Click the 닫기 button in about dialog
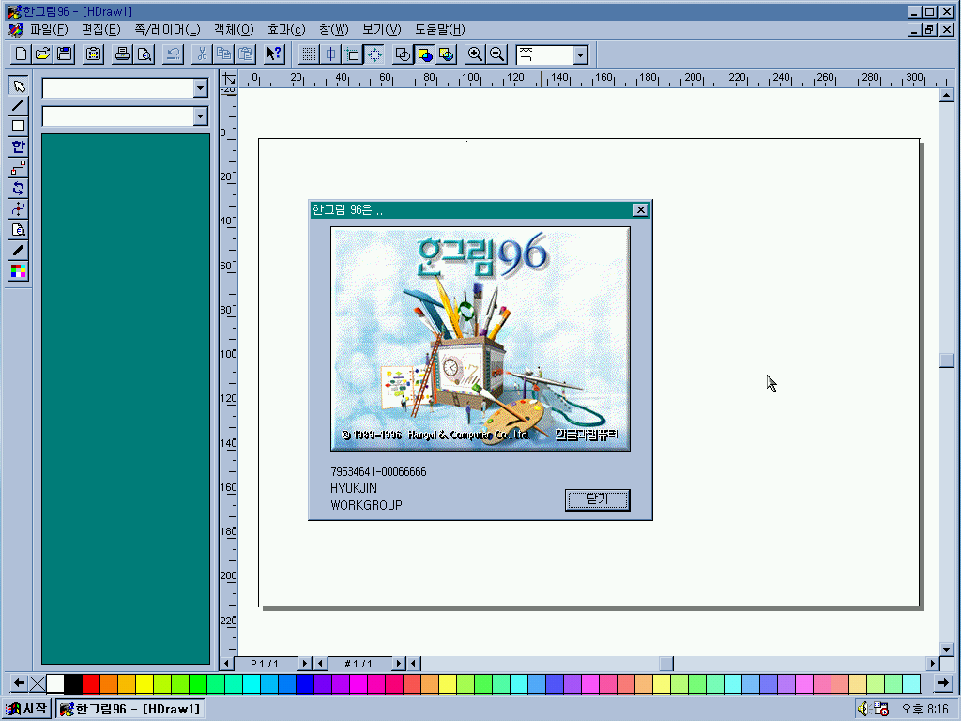This screenshot has height=721, width=961. click(x=597, y=499)
